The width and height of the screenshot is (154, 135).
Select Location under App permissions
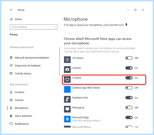click(20, 92)
